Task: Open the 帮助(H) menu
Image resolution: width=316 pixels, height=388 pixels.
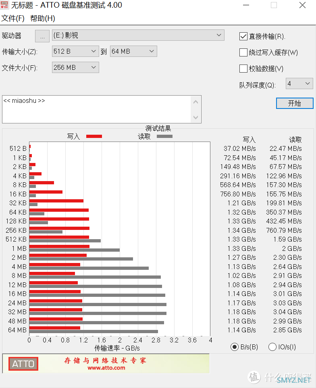Action: tap(43, 19)
